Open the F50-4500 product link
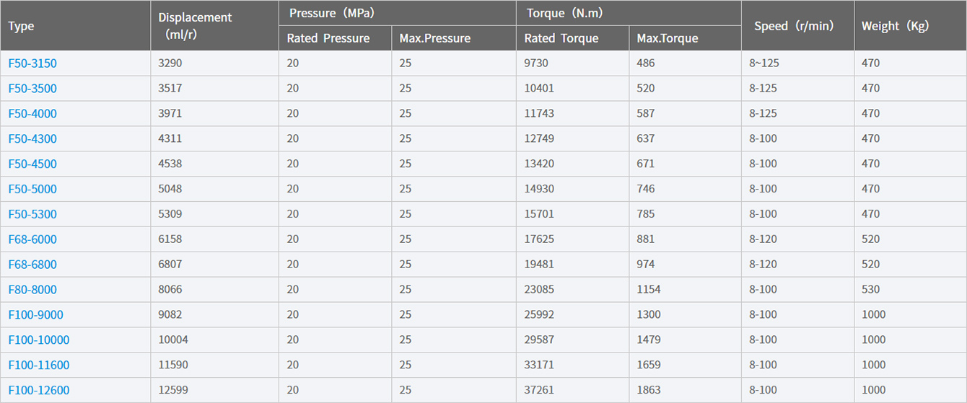Screen dimensions: 967x403 coord(32,164)
